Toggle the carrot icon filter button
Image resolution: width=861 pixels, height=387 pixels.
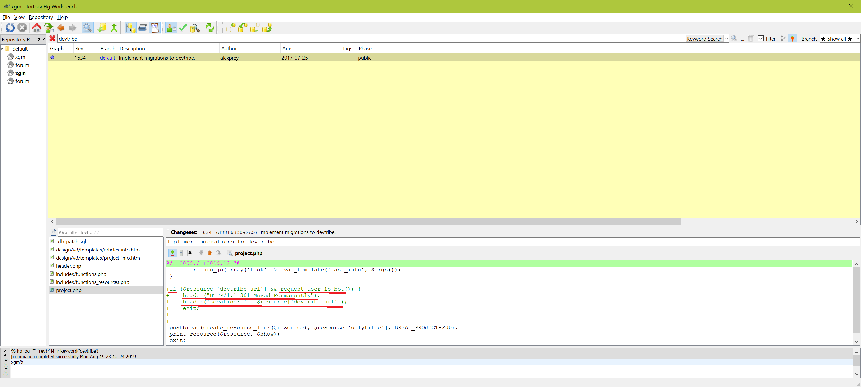792,39
